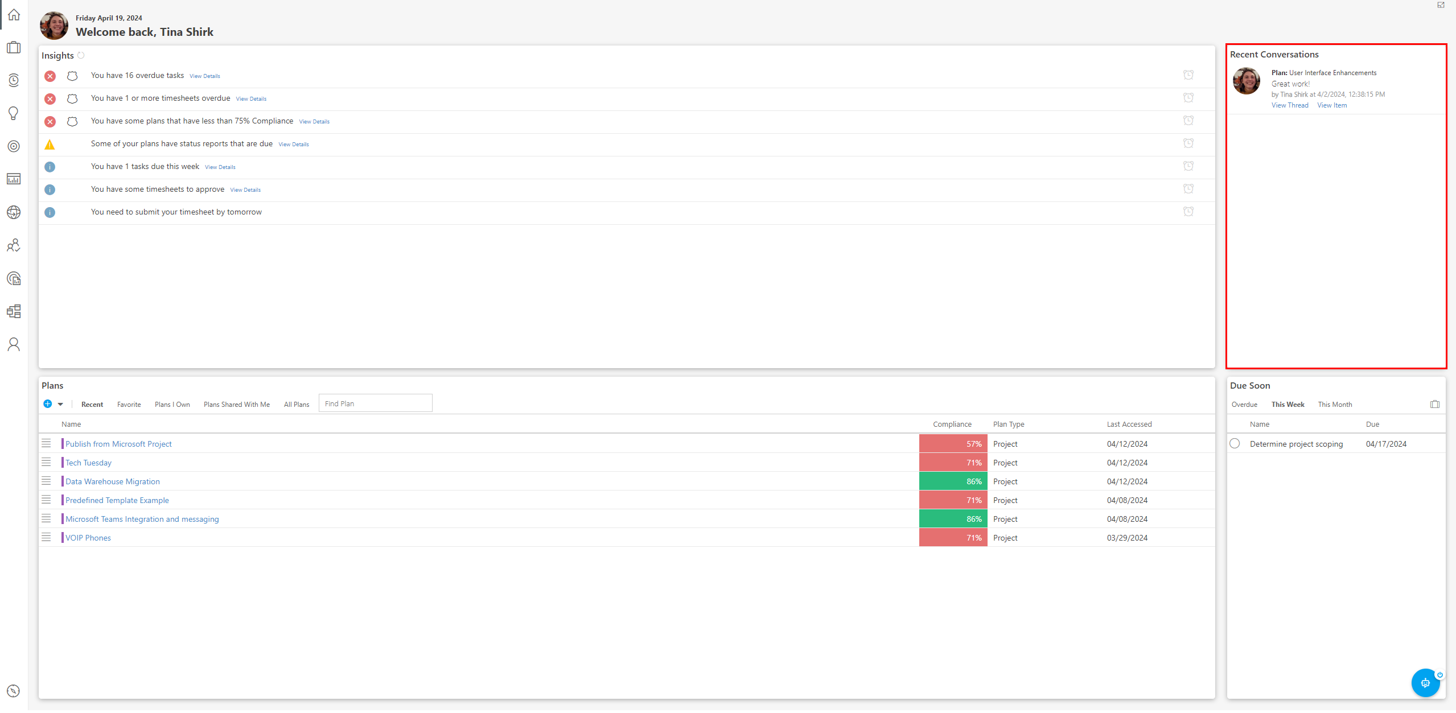1456x713 pixels.
Task: Open the row menu for Tech Tuesday plan
Action: pos(47,462)
